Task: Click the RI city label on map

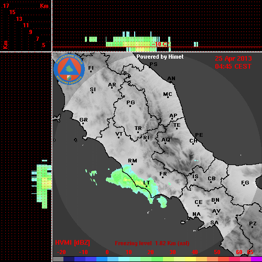Action: coord(146,138)
